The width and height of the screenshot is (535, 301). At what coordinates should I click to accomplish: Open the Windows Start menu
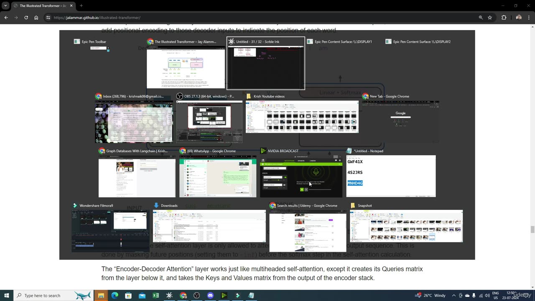6,296
